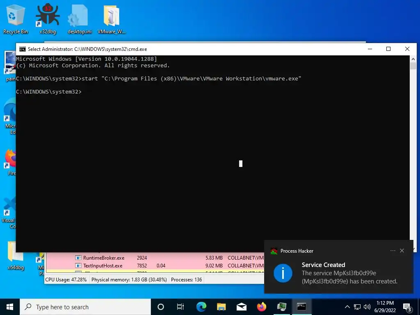Click the Service Created notification body
The image size is (420, 315).
[349, 273]
